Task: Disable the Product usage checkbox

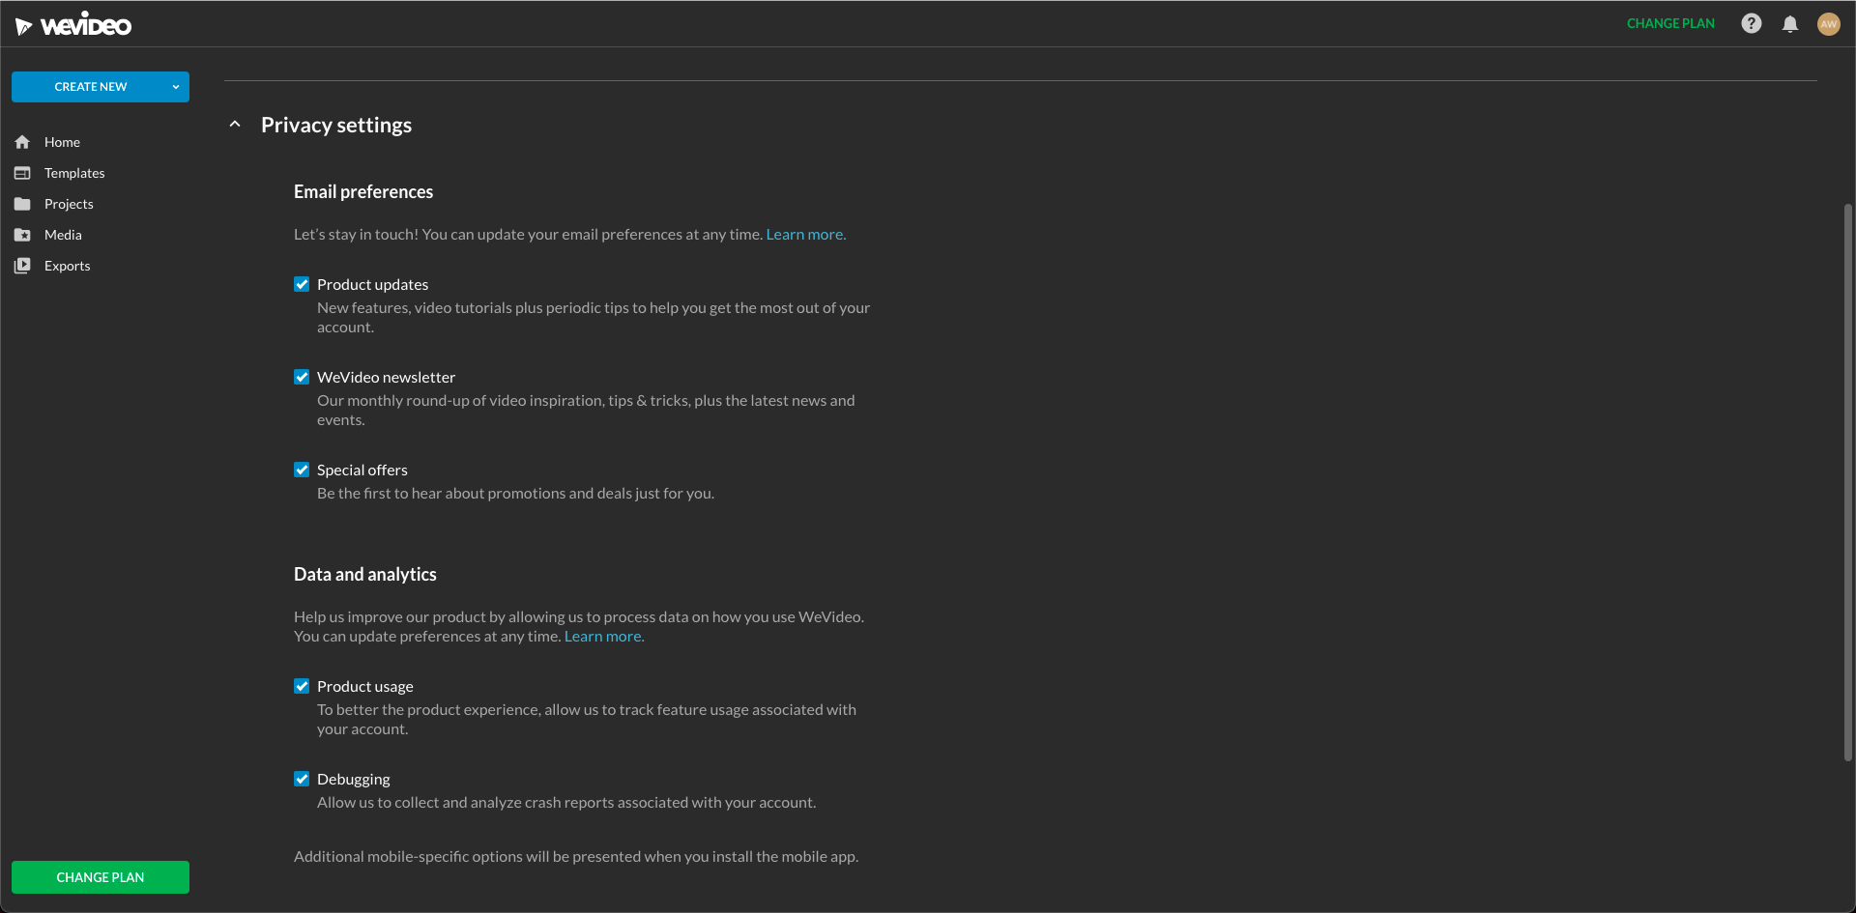Action: coord(302,686)
